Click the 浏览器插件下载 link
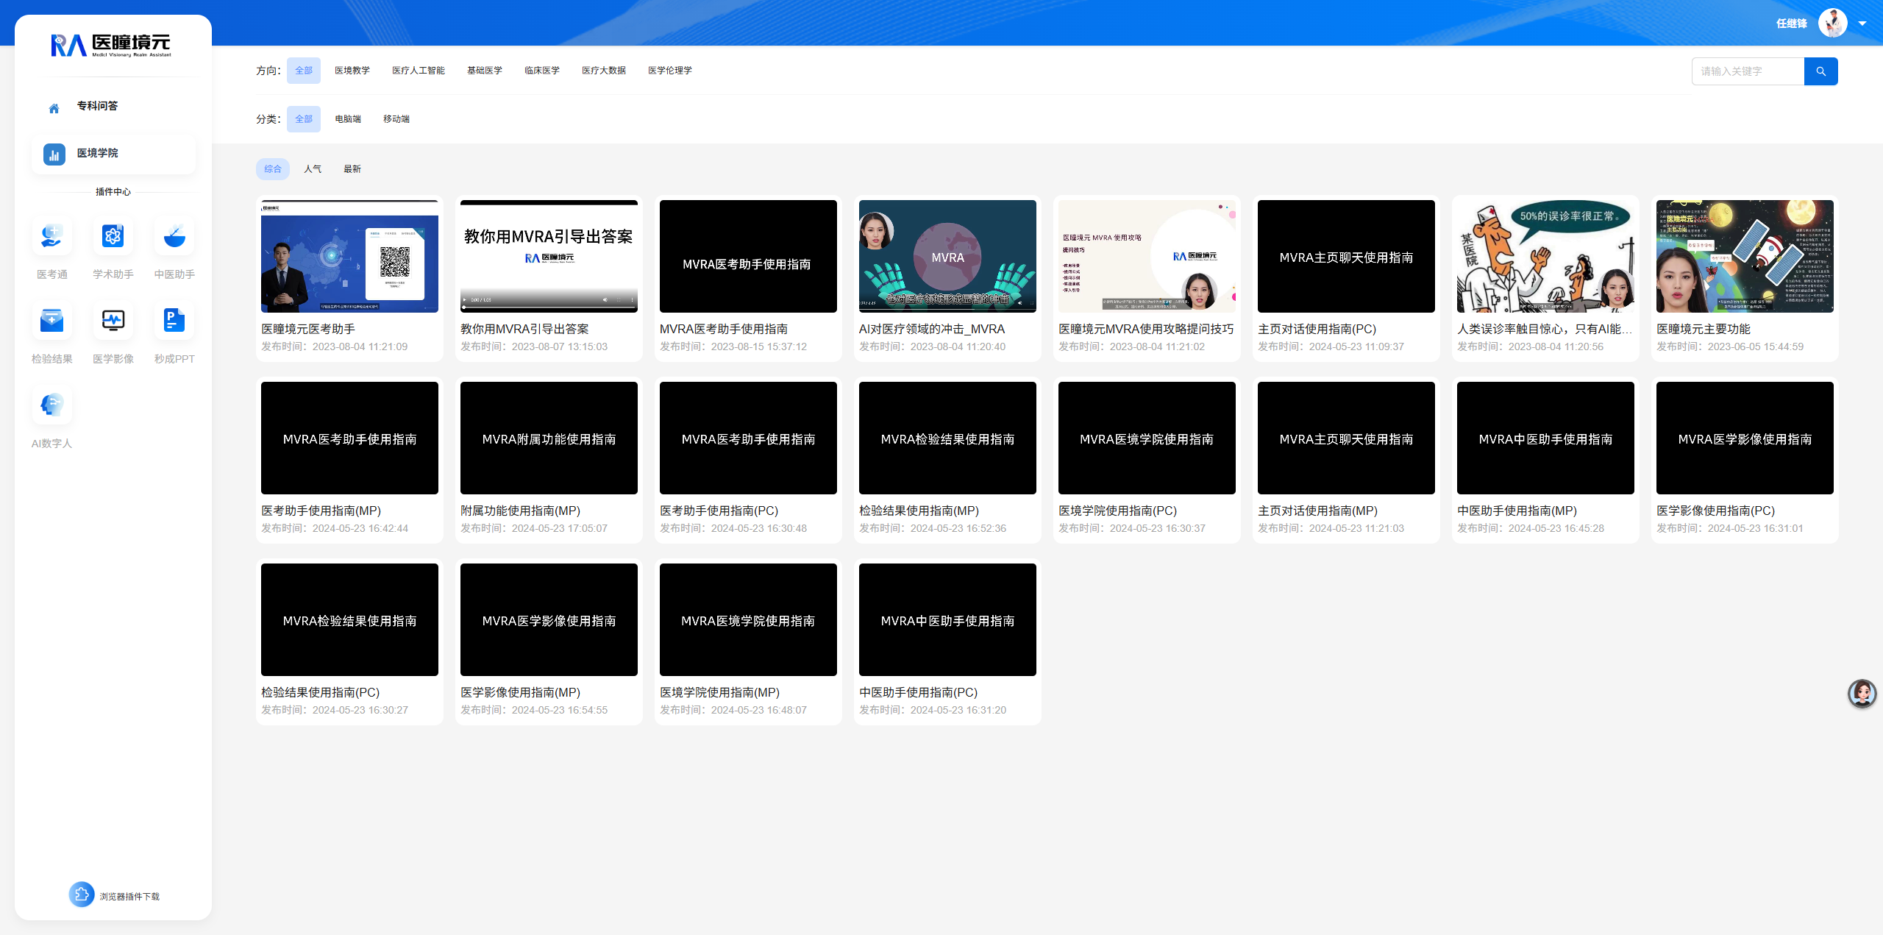 (129, 897)
